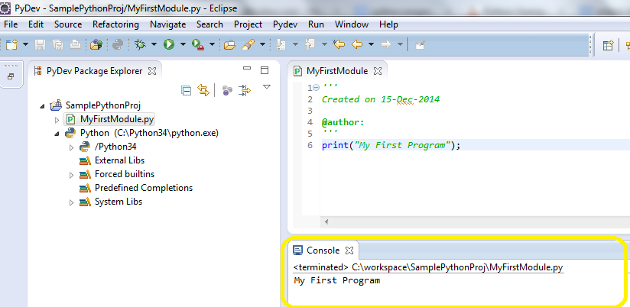630x307 pixels.
Task: Open the Search dropdown arrow
Action: 262,44
